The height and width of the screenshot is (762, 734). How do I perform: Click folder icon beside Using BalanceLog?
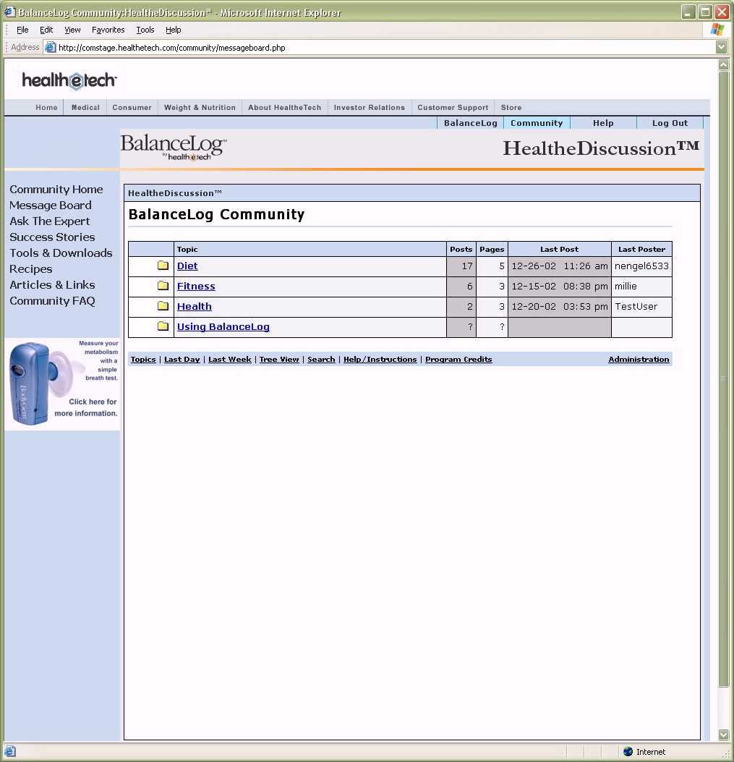[x=163, y=326]
